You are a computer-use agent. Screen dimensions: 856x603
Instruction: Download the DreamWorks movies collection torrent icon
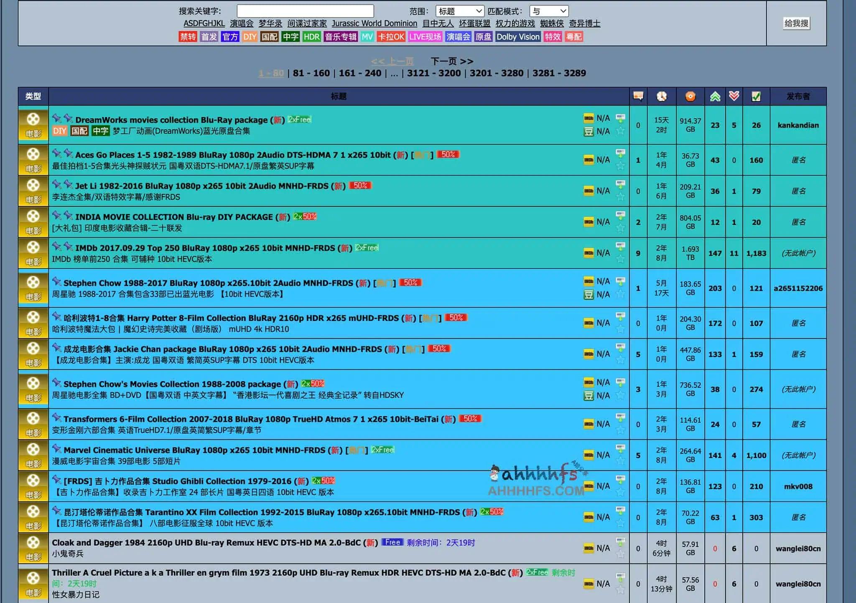coord(621,118)
